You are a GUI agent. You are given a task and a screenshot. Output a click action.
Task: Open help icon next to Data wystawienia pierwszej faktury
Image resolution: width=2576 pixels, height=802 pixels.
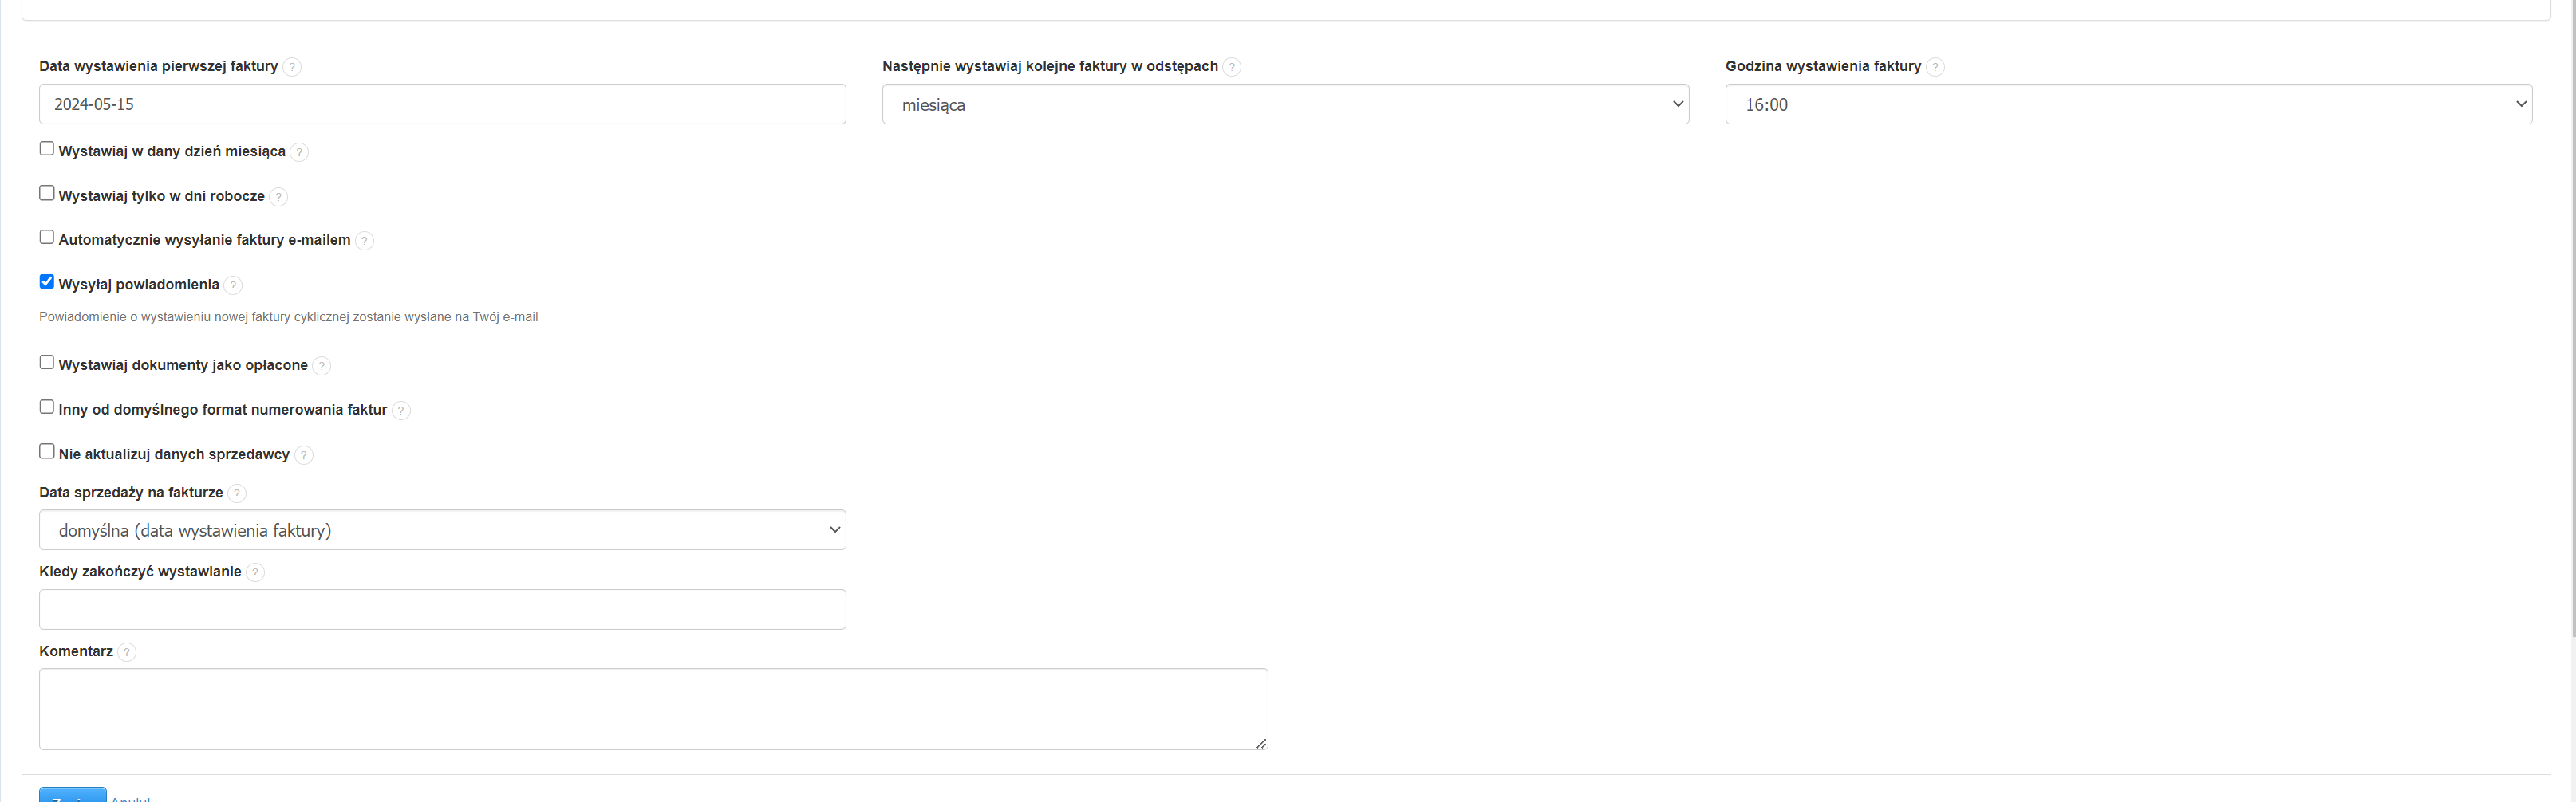click(291, 67)
